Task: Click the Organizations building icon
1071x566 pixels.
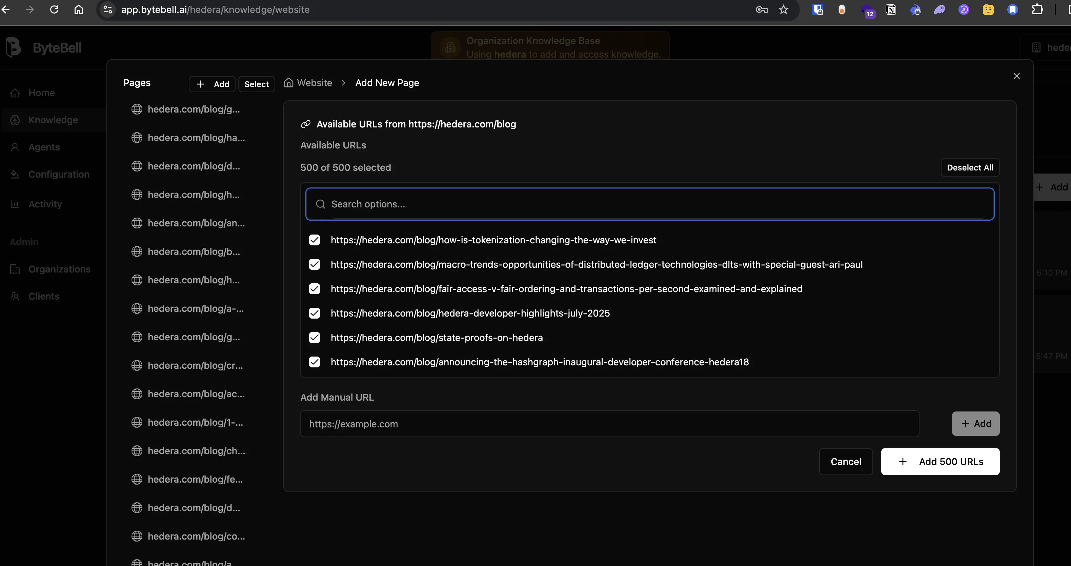Action: [15, 269]
